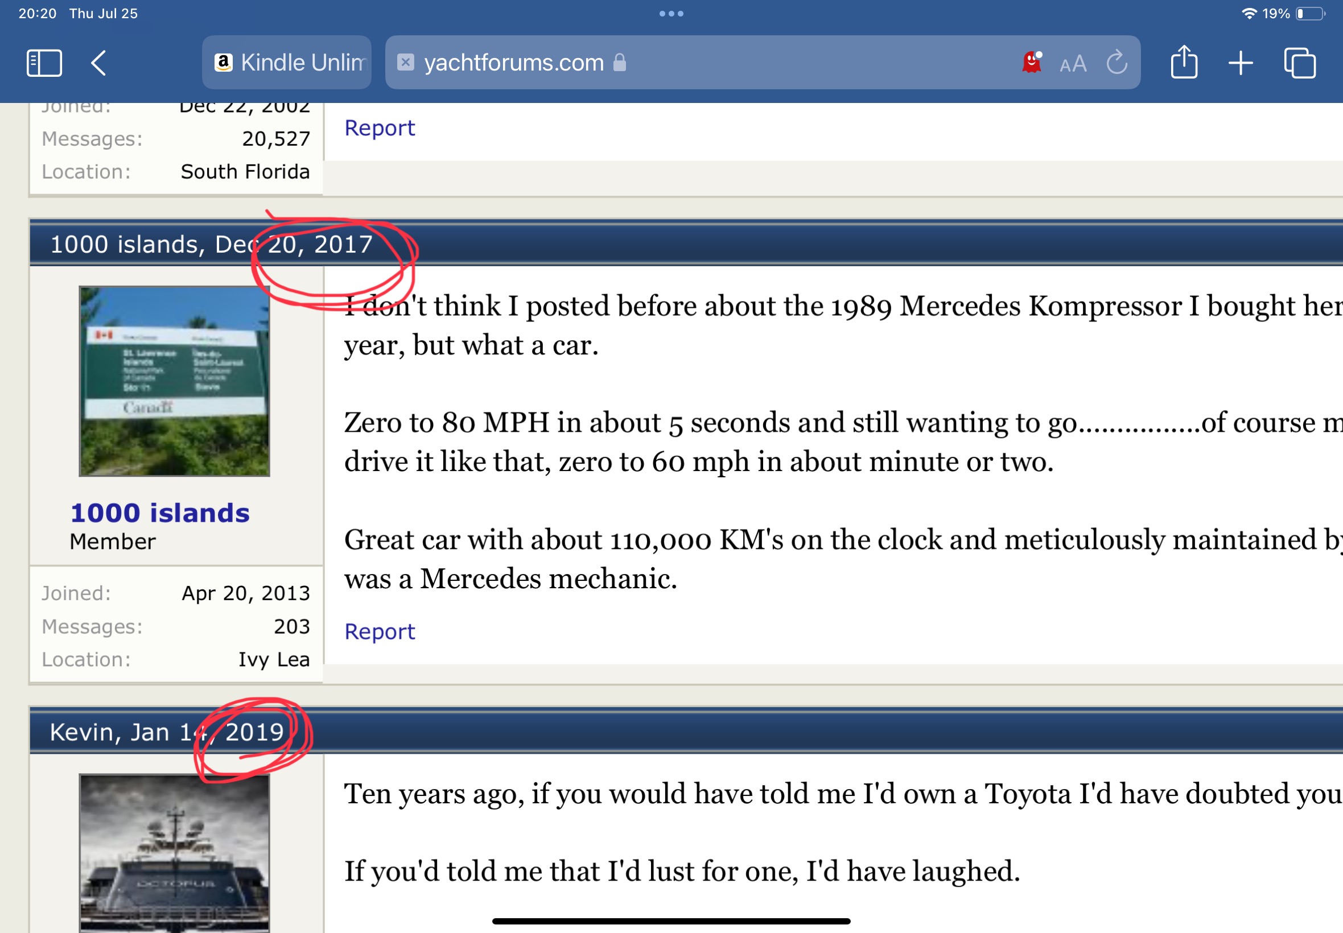View Kevin's yacht avatar image
Screen dimensions: 1343x933
pyautogui.click(x=174, y=853)
